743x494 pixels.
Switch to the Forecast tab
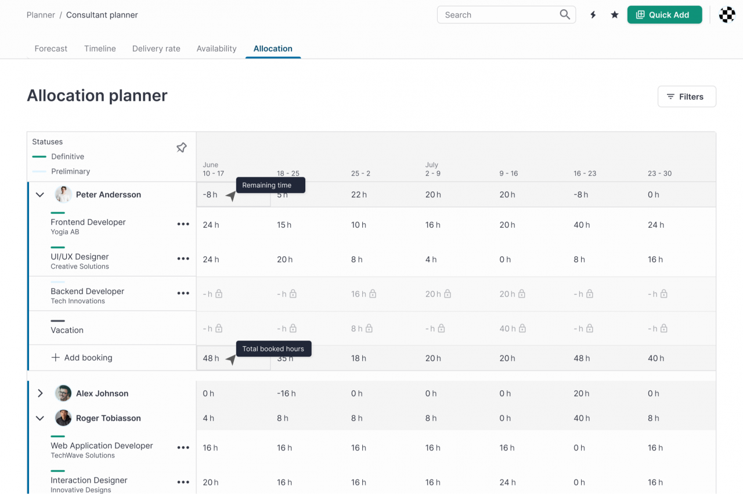(x=51, y=49)
